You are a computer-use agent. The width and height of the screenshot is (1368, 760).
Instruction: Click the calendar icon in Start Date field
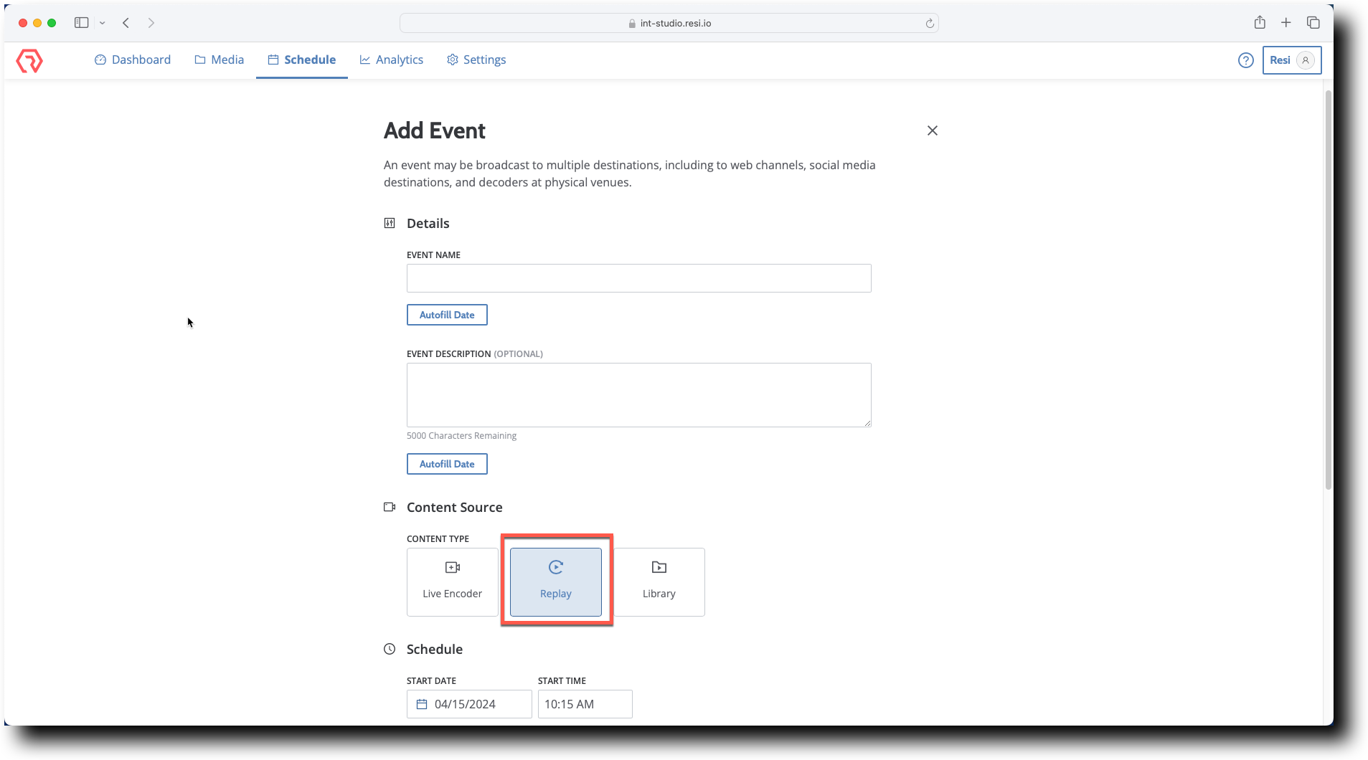(422, 704)
